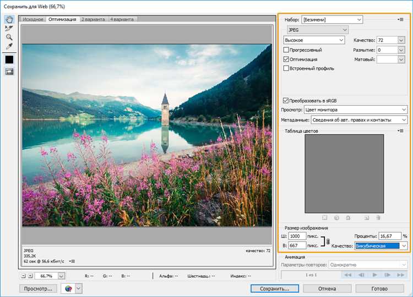
Task: Toggle slices visibility icon
Action: pos(9,71)
